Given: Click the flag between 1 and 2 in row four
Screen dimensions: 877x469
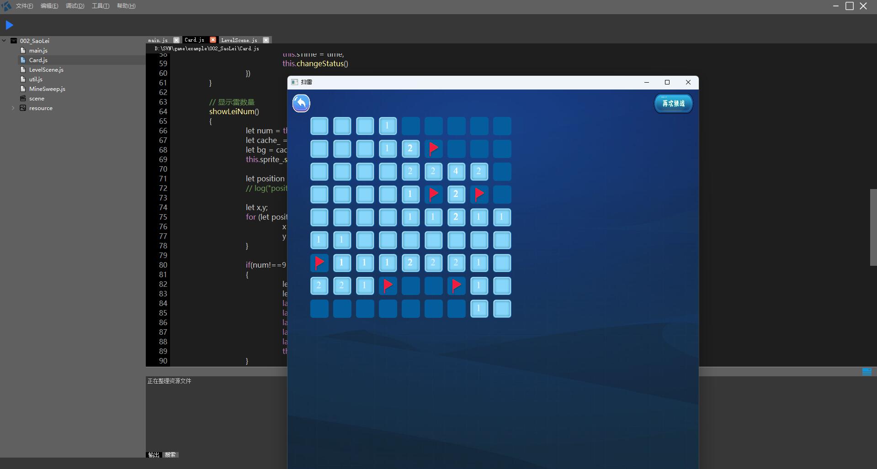Looking at the screenshot, I should (x=433, y=195).
